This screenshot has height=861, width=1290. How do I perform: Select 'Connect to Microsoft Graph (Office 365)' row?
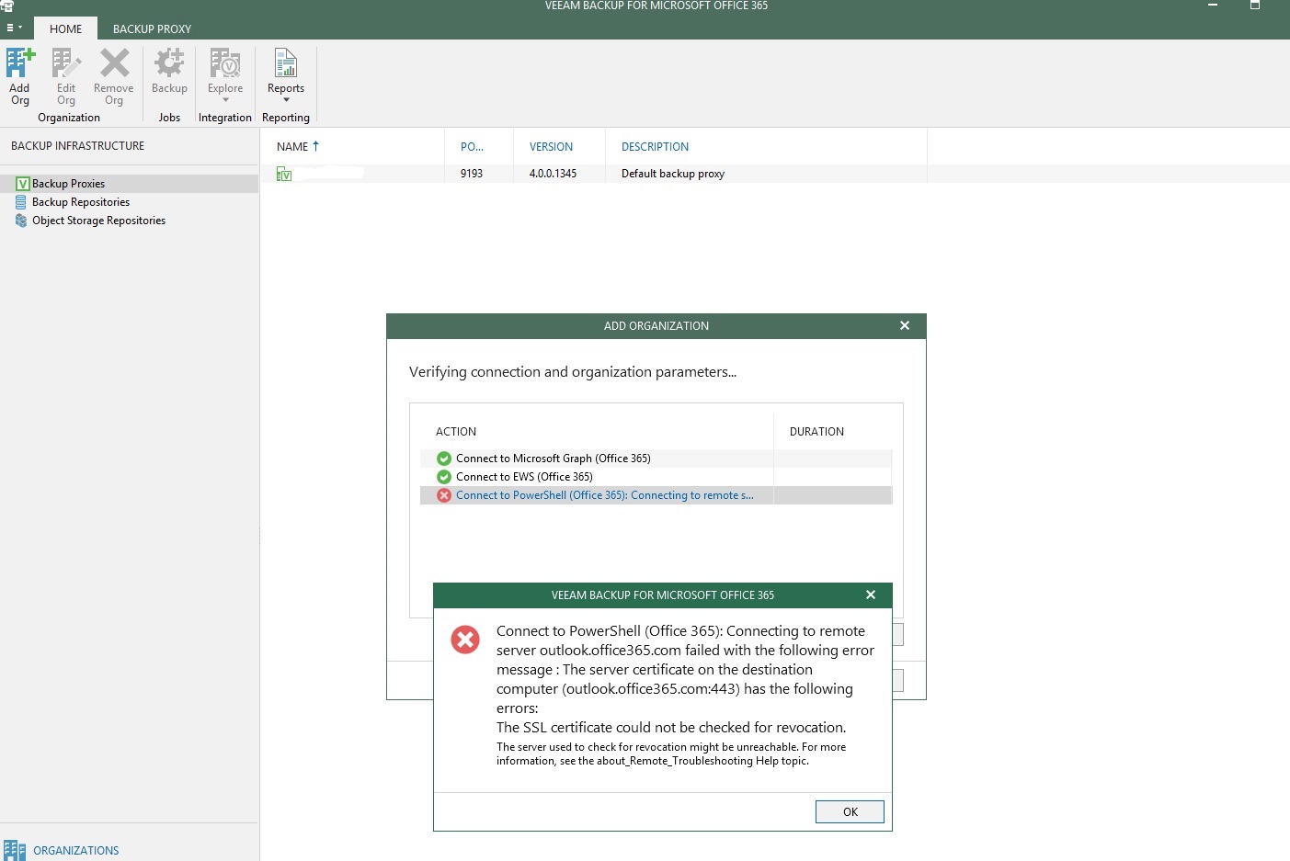pyautogui.click(x=656, y=459)
